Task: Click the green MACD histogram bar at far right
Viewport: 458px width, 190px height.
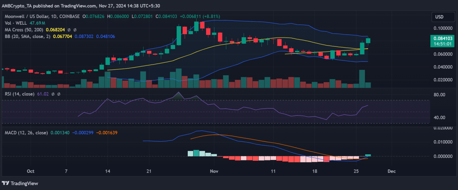Action: pos(368,155)
